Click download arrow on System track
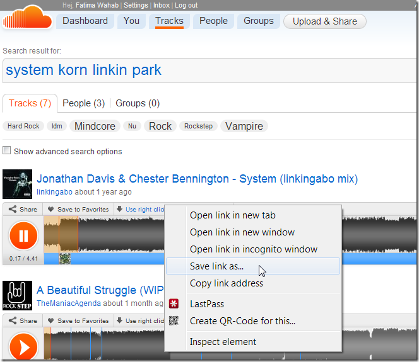The height and width of the screenshot is (362, 419). coord(120,209)
